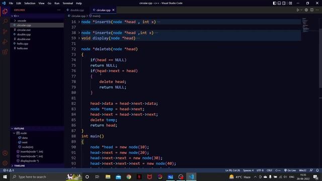Screen dimensions: 322x181
Task: Open hello.cpp in the file tree
Action: coord(37,44)
